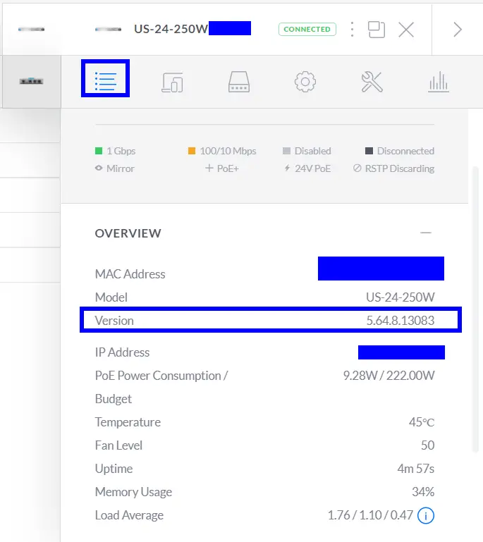The image size is (483, 542).
Task: Click the PoE Power Consumption / Budget label
Action: click(161, 387)
